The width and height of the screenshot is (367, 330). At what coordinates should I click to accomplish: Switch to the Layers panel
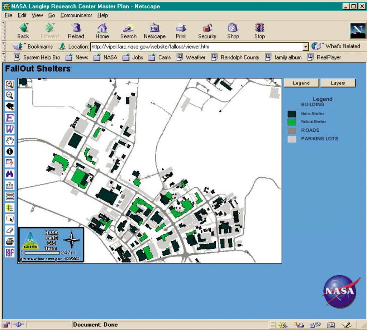pos(338,83)
